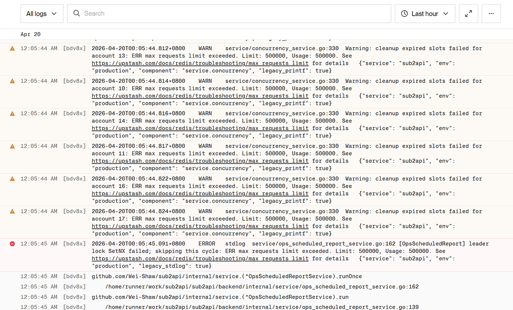Select the 2026-04-20T00:05:44.817+0800 log timestamp
Screen dimensions: 513x310
pyautogui.click(x=138, y=146)
